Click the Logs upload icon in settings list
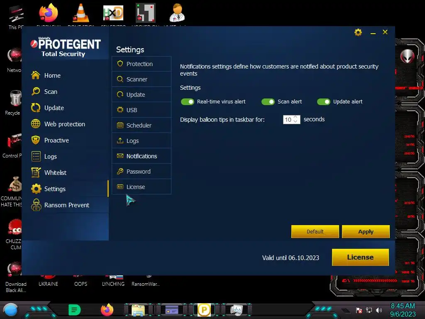The width and height of the screenshot is (425, 319). (x=120, y=140)
